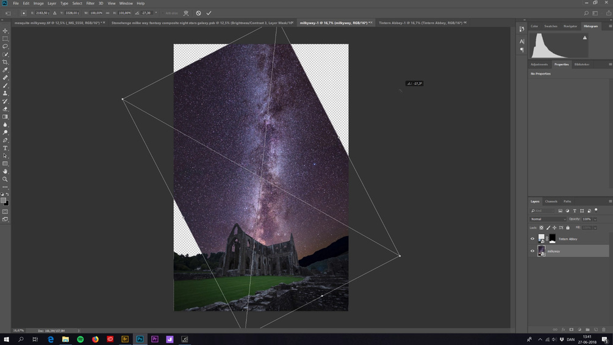Toggle the link width-height aspect icon
The image size is (613, 345).
107,13
